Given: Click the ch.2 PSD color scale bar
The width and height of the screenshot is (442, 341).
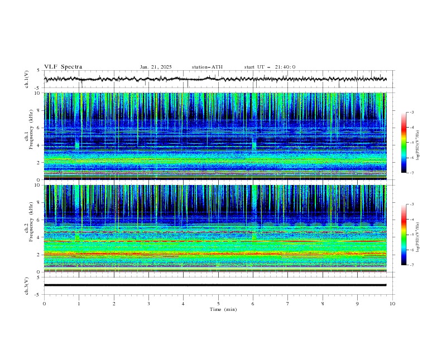Looking at the screenshot, I should 403,235.
